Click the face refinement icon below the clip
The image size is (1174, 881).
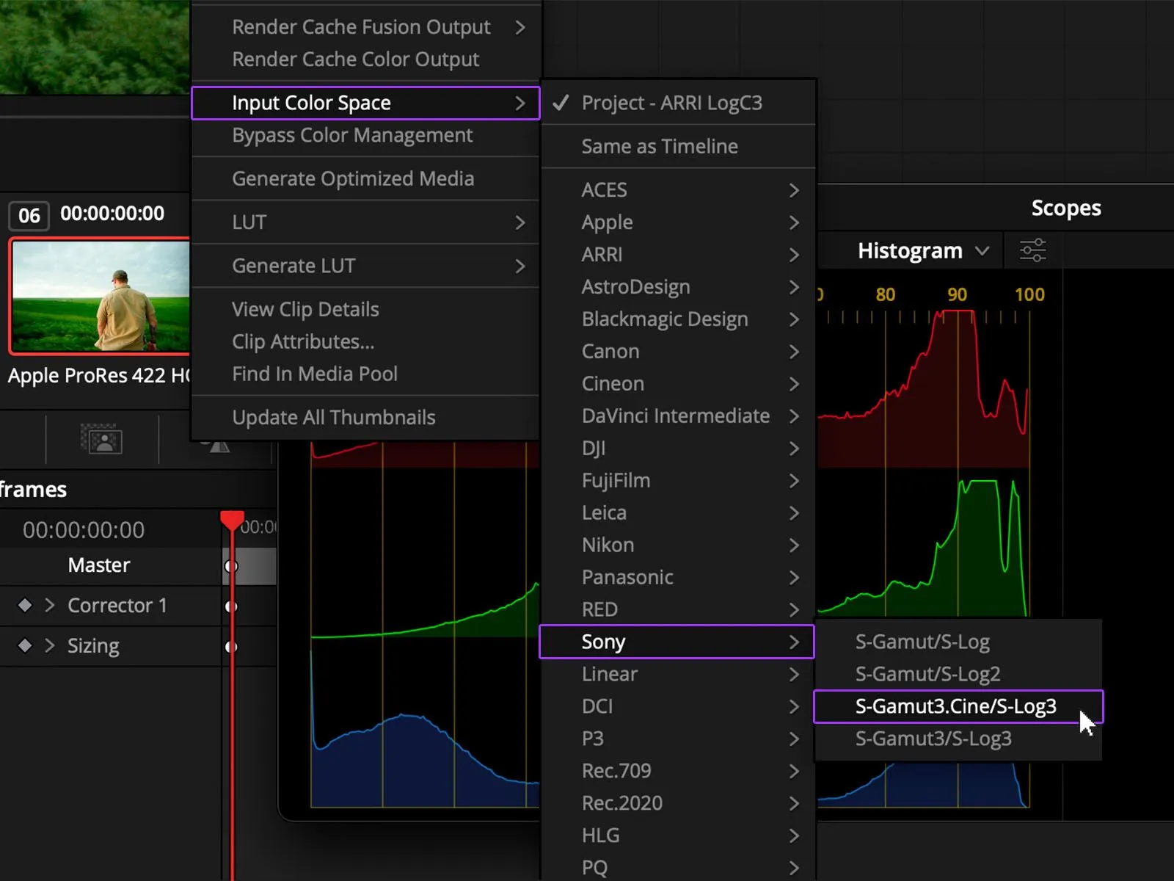[101, 439]
